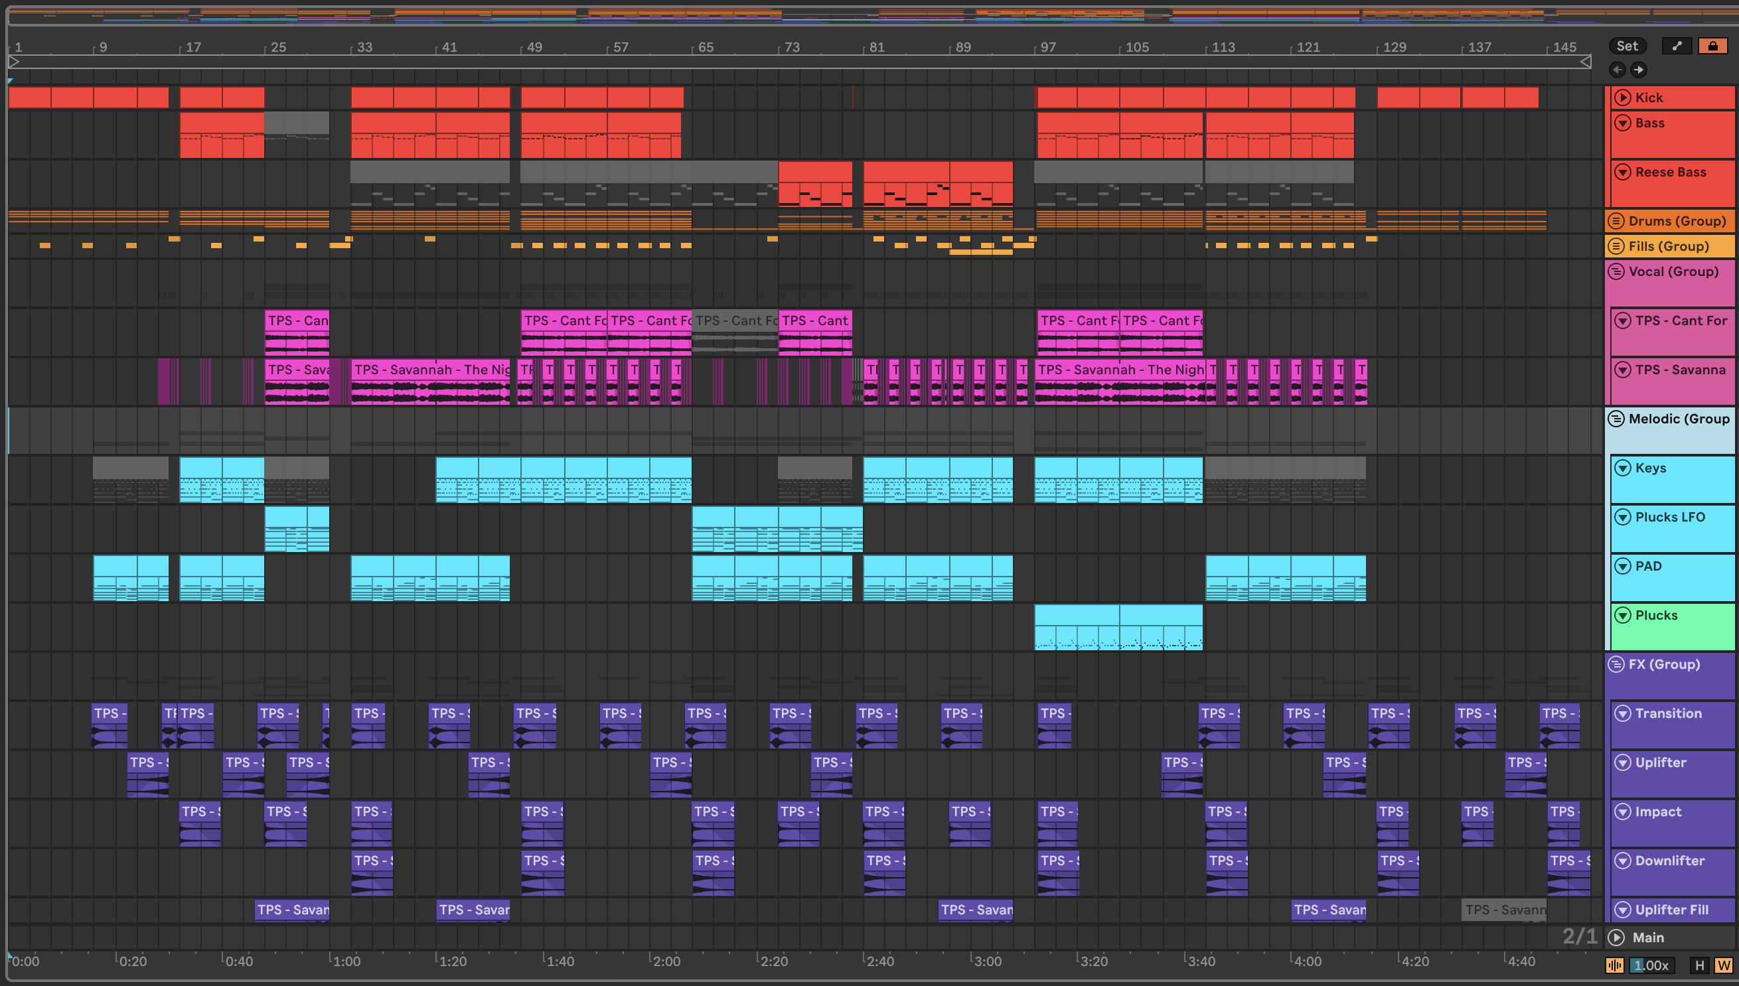Fold the FX (Group) track
Image resolution: width=1739 pixels, height=986 pixels.
[x=1616, y=664]
